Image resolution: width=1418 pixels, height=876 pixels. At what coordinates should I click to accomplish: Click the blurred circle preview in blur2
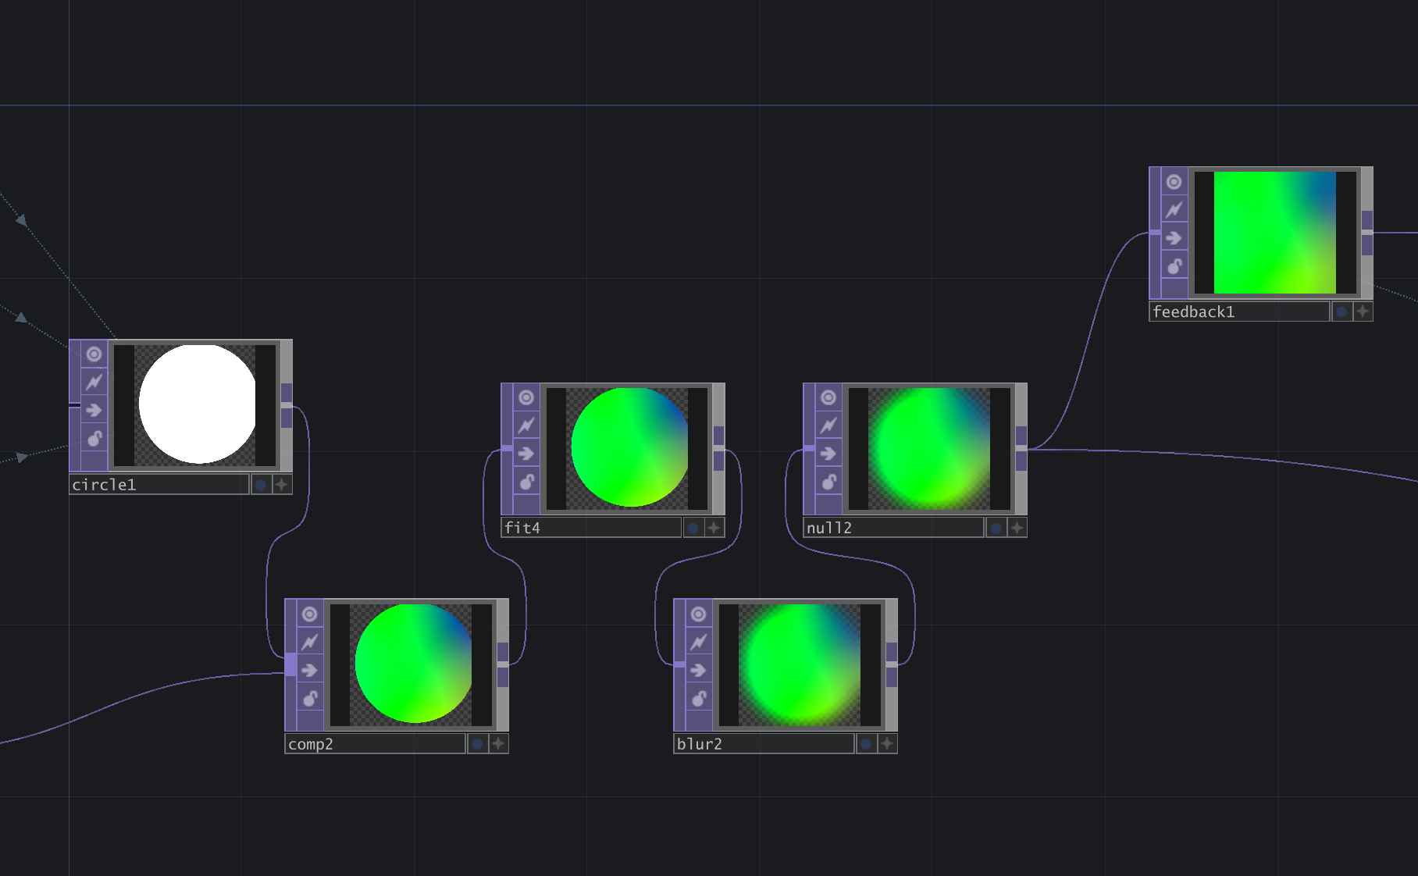(x=800, y=664)
